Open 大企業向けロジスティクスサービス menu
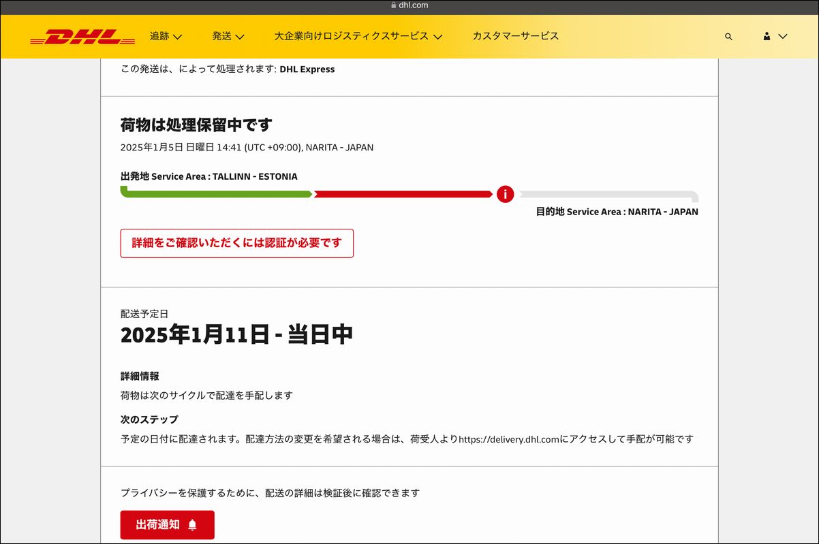The height and width of the screenshot is (544, 819). (x=352, y=36)
